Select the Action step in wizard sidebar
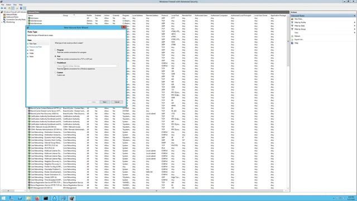 32,50
